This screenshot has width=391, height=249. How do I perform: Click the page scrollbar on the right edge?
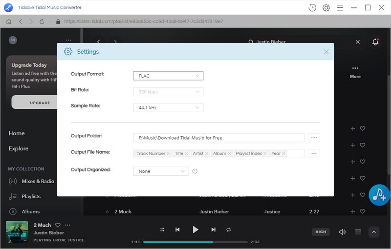point(389,124)
